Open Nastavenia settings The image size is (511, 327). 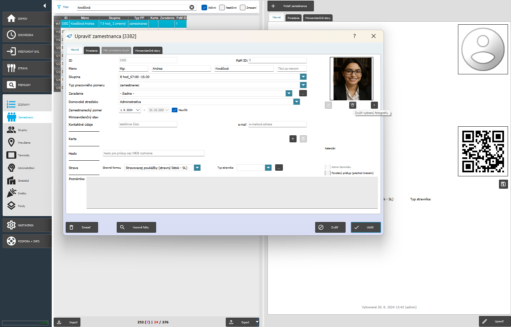26,225
